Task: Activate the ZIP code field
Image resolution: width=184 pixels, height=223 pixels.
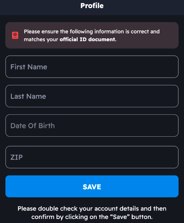Action: click(x=92, y=157)
